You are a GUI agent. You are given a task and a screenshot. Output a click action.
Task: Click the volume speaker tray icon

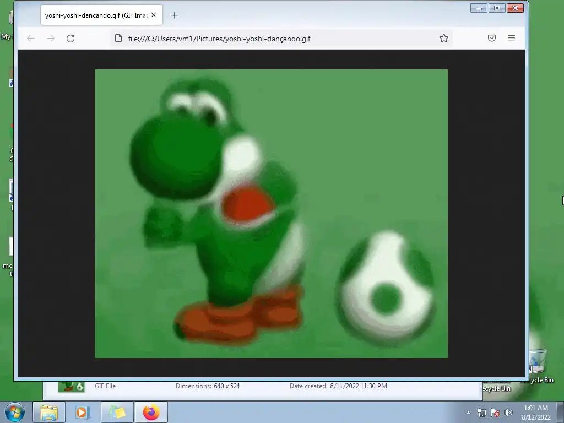coord(508,413)
